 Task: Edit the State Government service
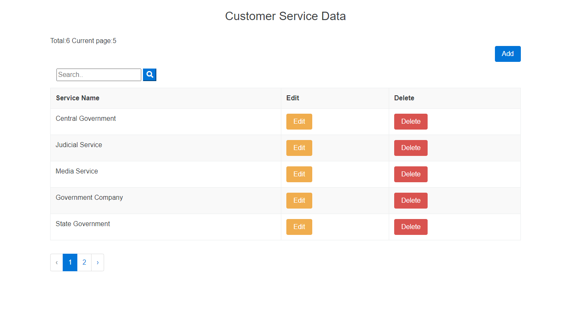[x=299, y=227]
